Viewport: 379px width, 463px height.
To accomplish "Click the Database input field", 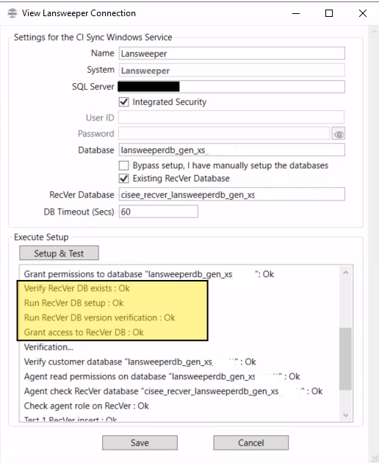I will (231, 150).
